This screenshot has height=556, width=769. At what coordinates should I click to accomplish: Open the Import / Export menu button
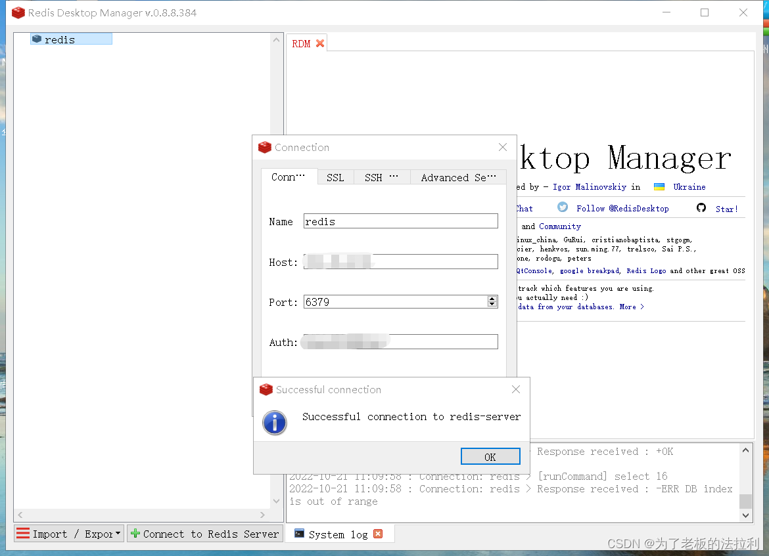68,534
